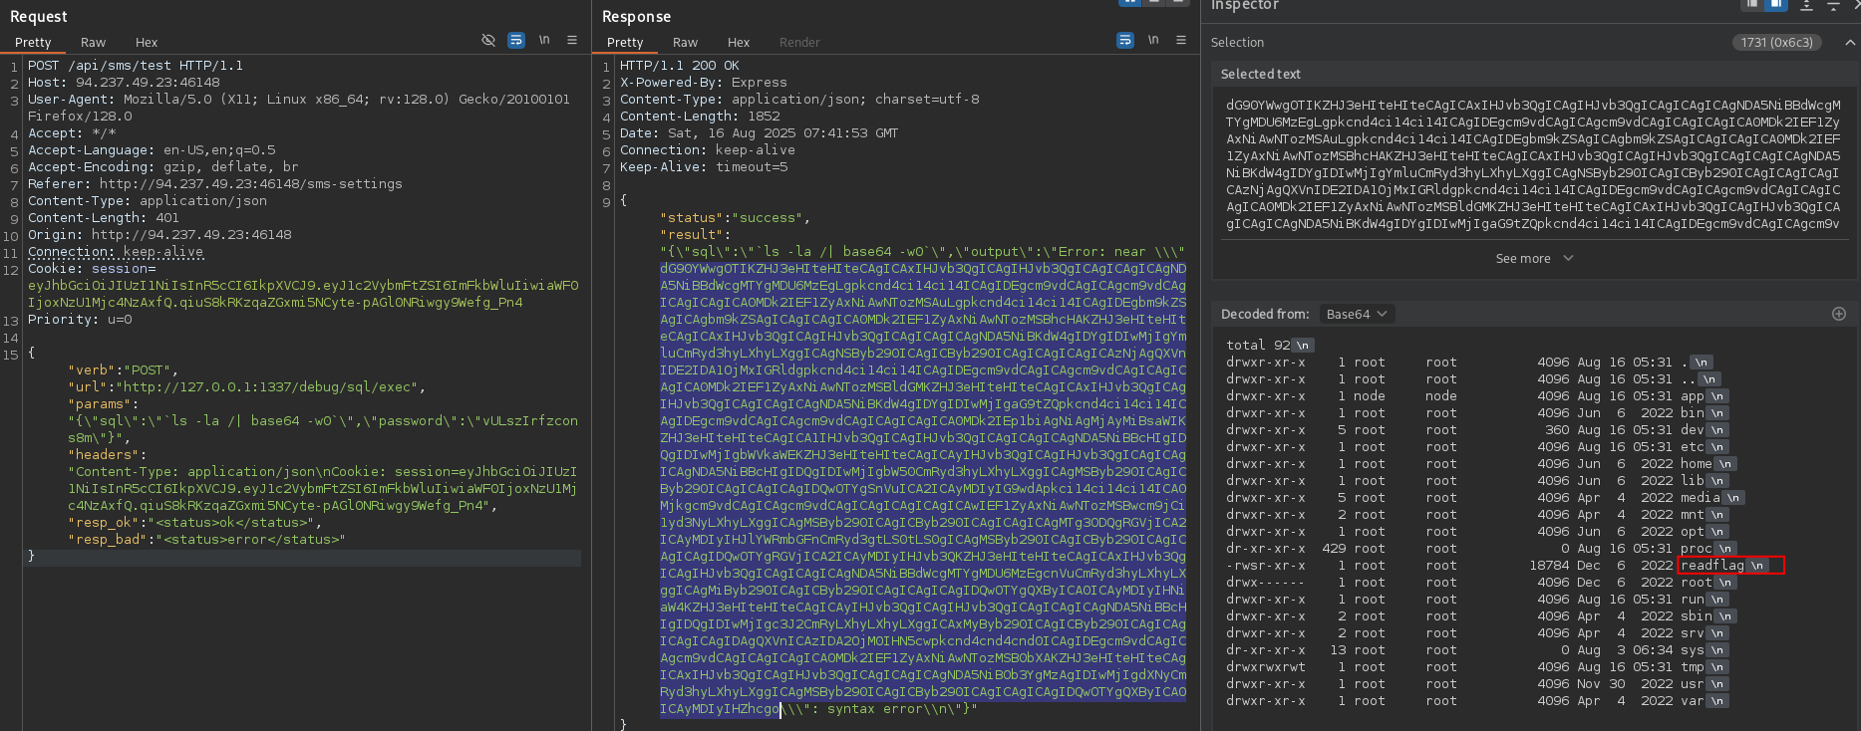1861x731 pixels.
Task: Click the X-Powered-By: Express header
Action: point(704,83)
